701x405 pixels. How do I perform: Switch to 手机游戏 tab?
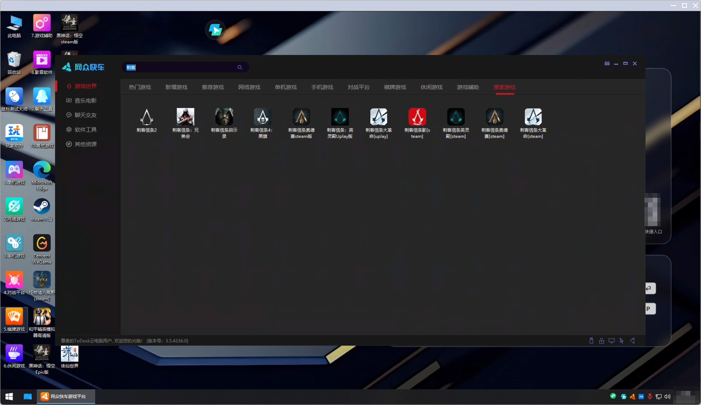pyautogui.click(x=322, y=87)
